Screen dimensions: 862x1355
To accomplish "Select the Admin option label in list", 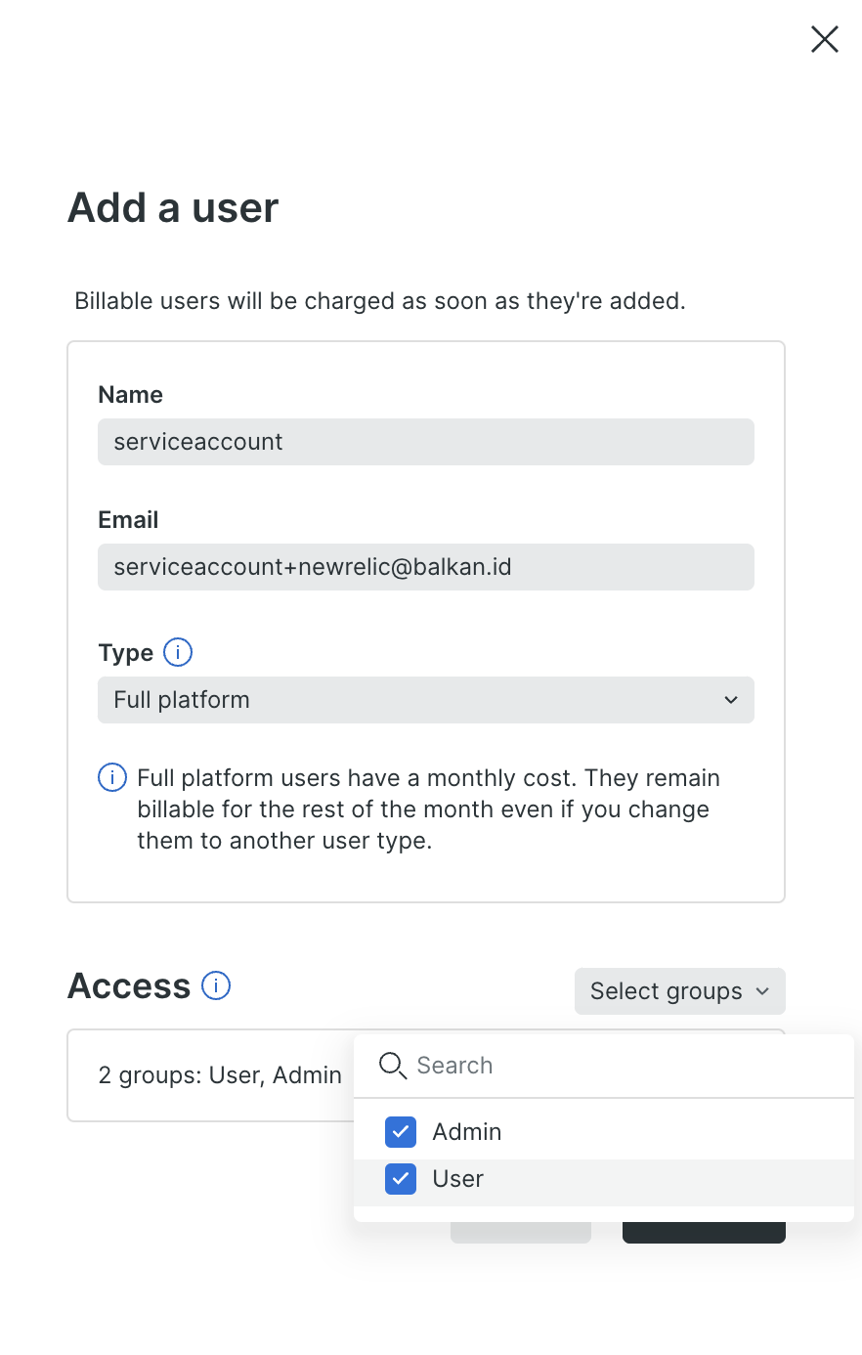I will [x=467, y=1132].
